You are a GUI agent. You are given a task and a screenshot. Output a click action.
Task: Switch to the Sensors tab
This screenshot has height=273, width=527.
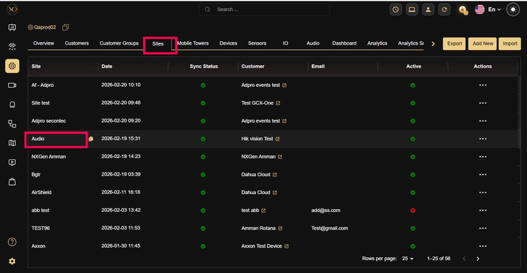(257, 43)
